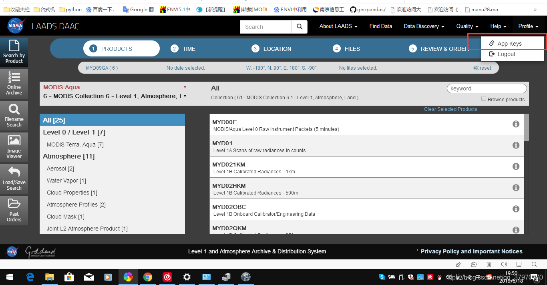Image resolution: width=547 pixels, height=285 pixels.
Task: Expand the Data Discovery menu
Action: click(424, 26)
